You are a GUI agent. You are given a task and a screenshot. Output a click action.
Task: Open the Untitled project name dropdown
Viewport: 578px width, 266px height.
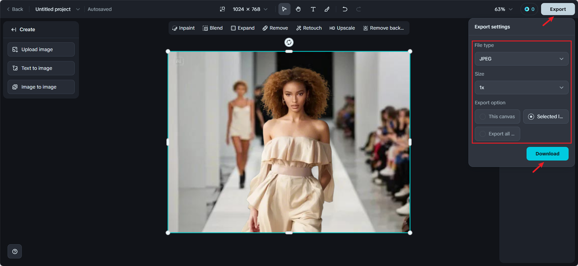57,9
